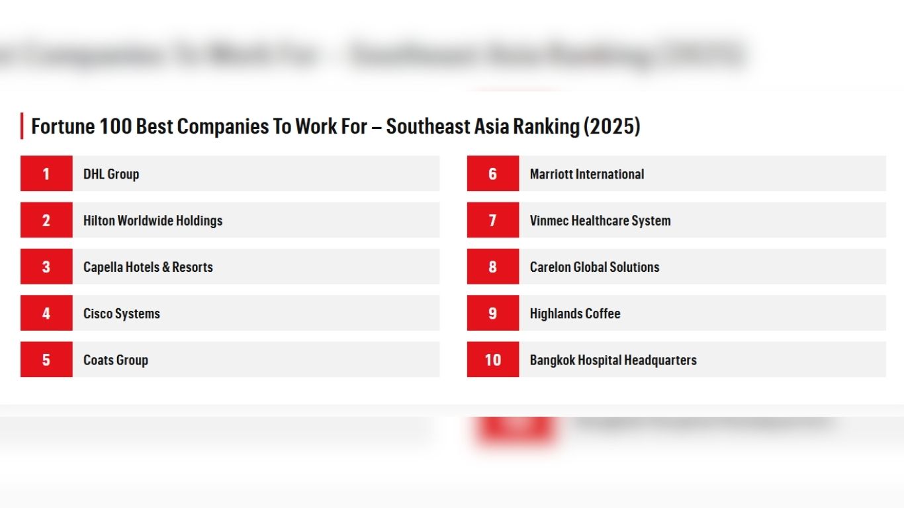Click the red rank 2 badge

pyautogui.click(x=46, y=220)
